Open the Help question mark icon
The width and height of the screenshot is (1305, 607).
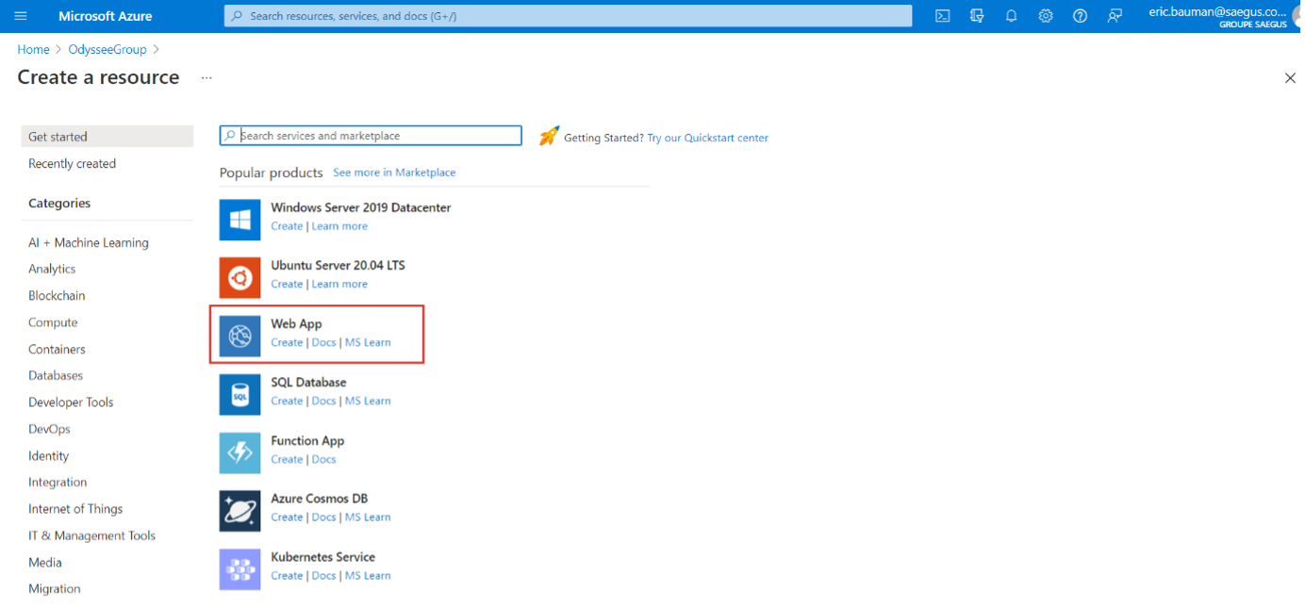pos(1081,16)
